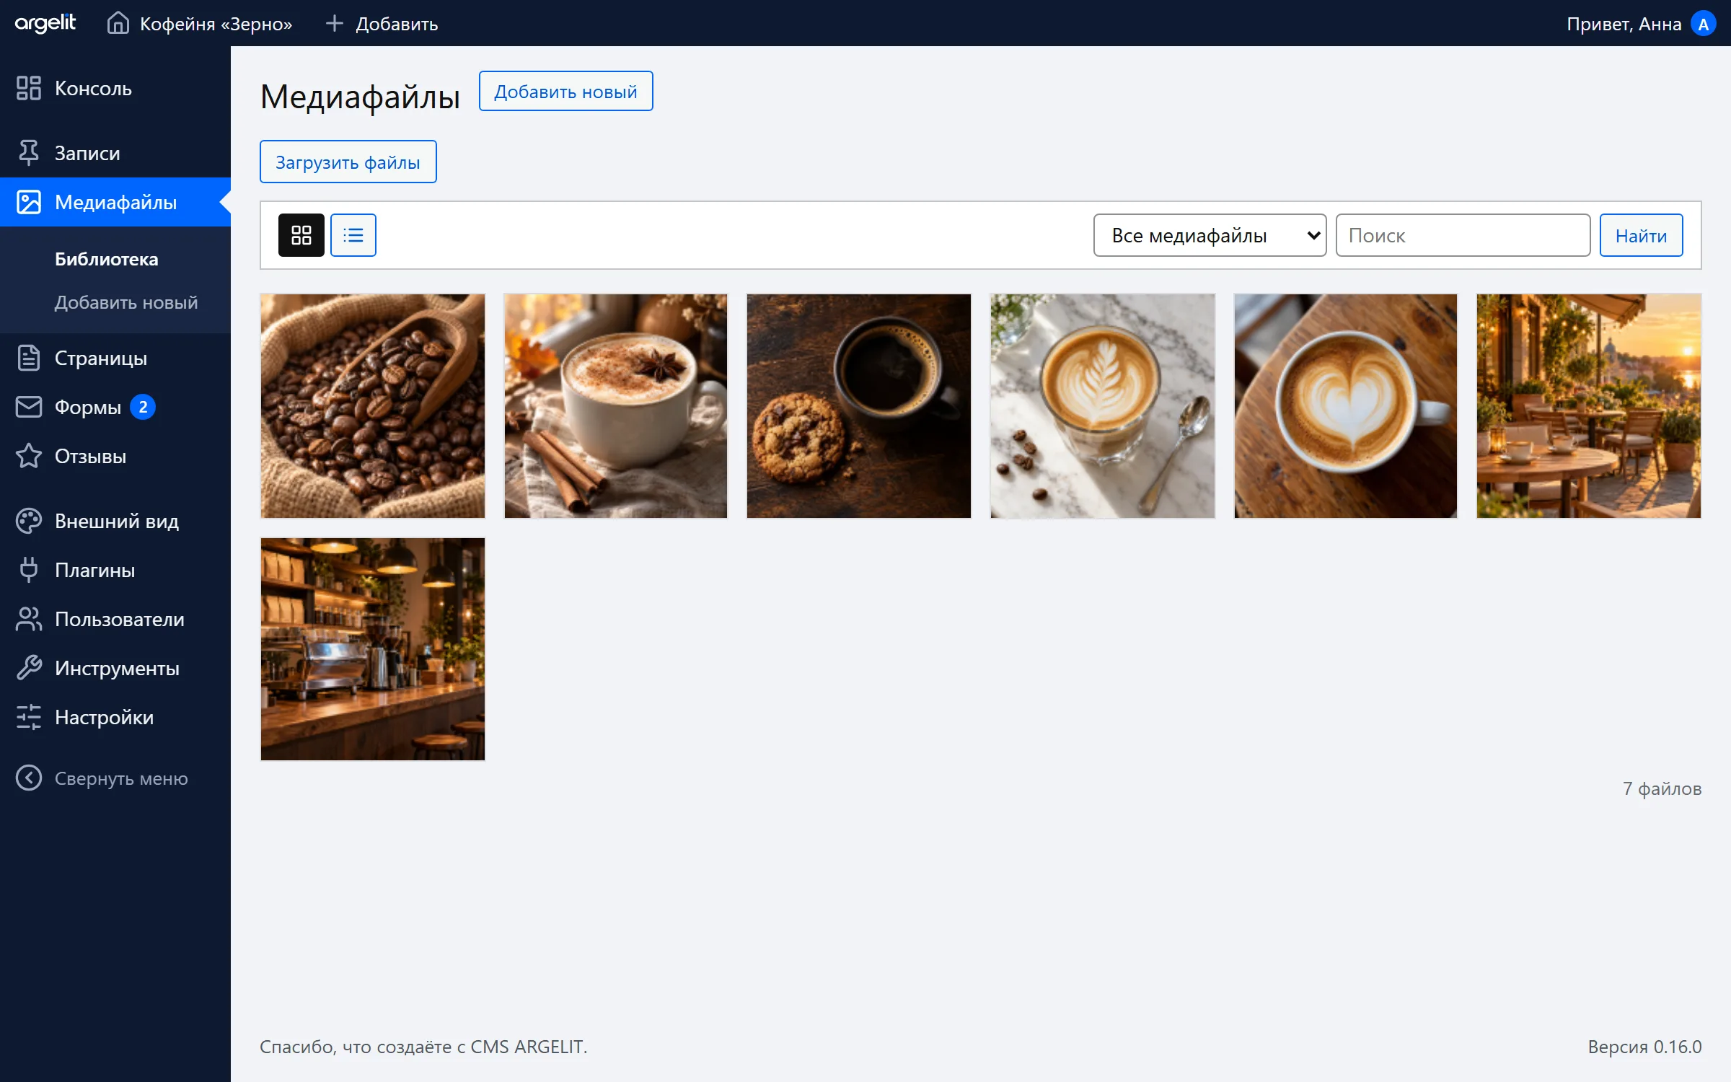This screenshot has height=1082, width=1731.
Task: Go to Кофейня «Зерно» site link
Action: (216, 24)
